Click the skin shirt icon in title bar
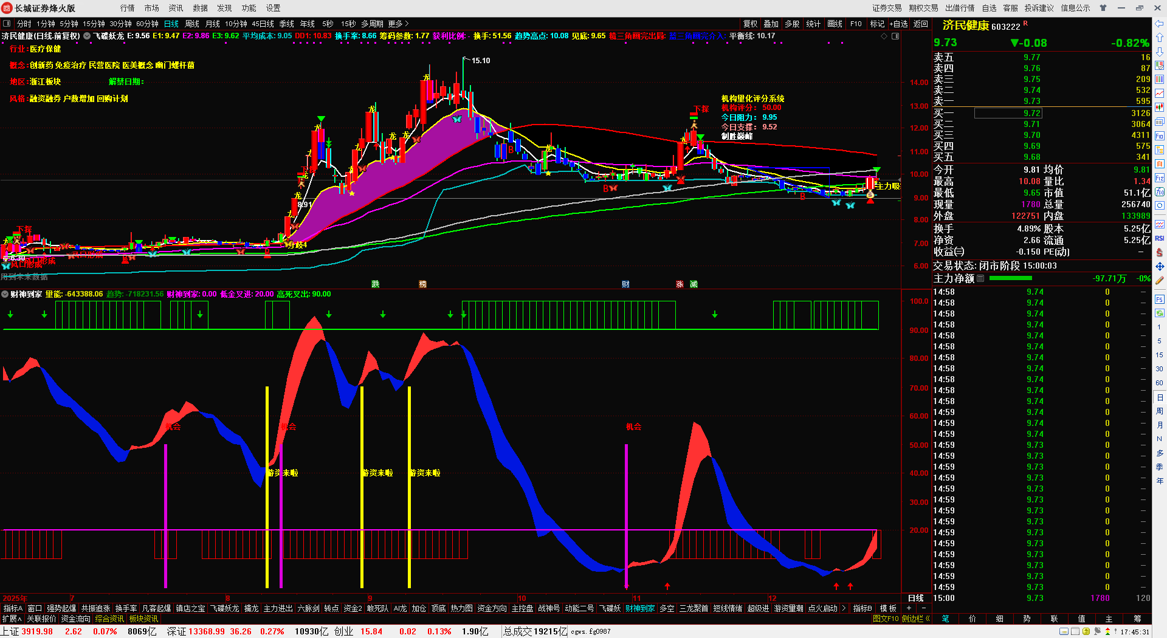 point(1103,8)
